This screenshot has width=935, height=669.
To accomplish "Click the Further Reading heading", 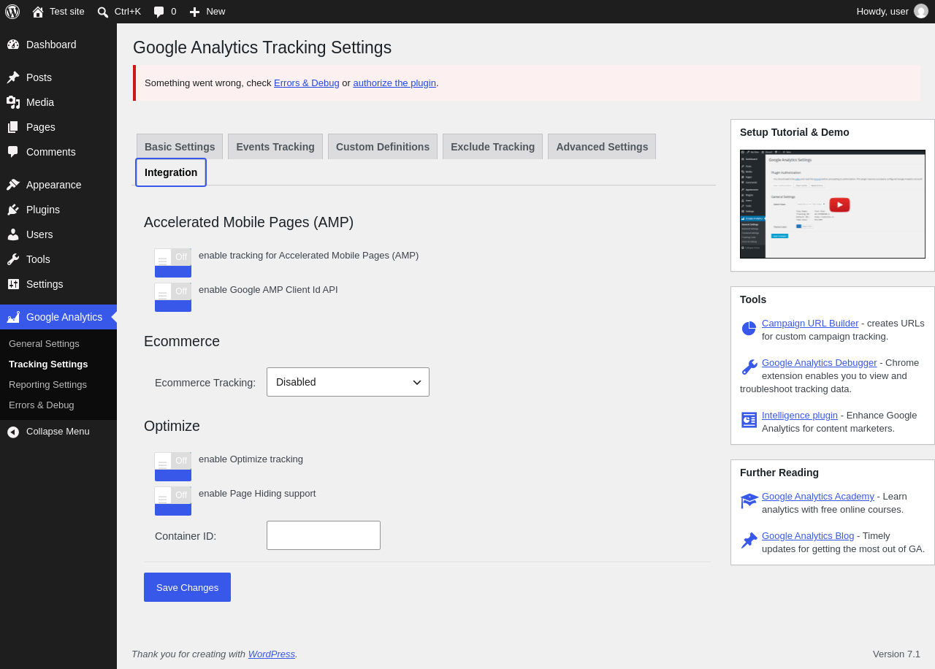I will point(779,473).
